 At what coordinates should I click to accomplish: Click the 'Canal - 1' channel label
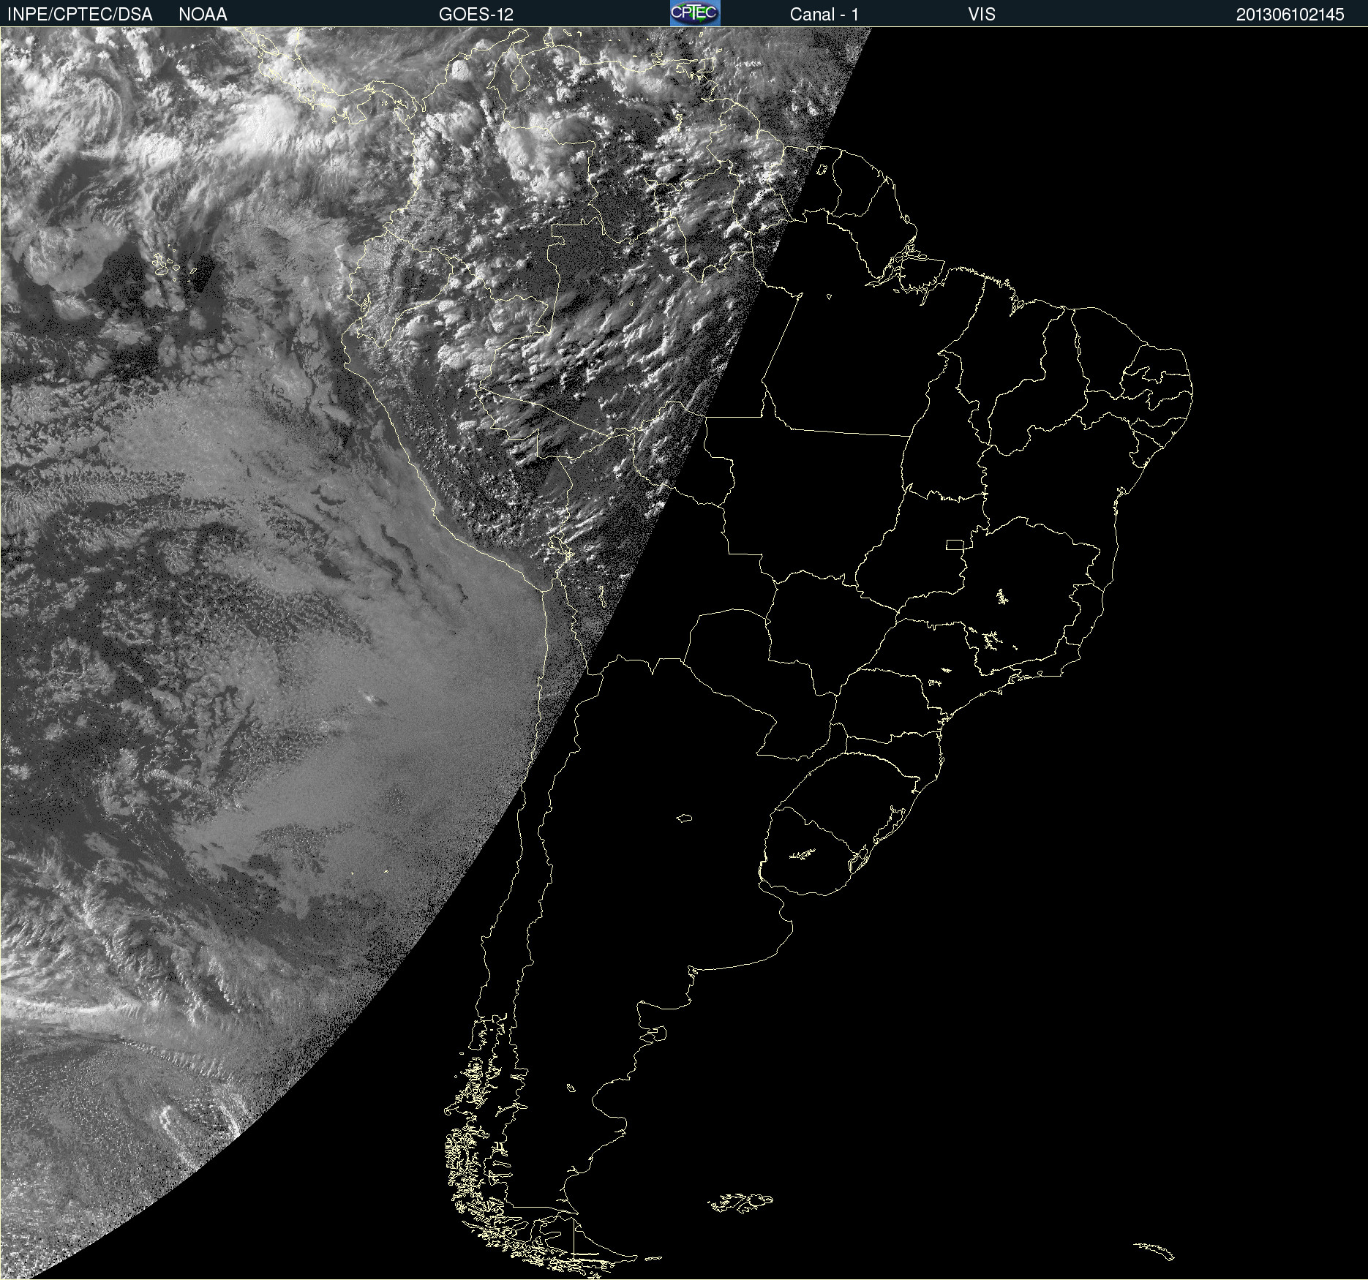(x=824, y=15)
